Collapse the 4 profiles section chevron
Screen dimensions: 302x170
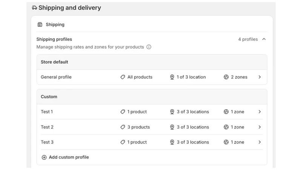(264, 39)
